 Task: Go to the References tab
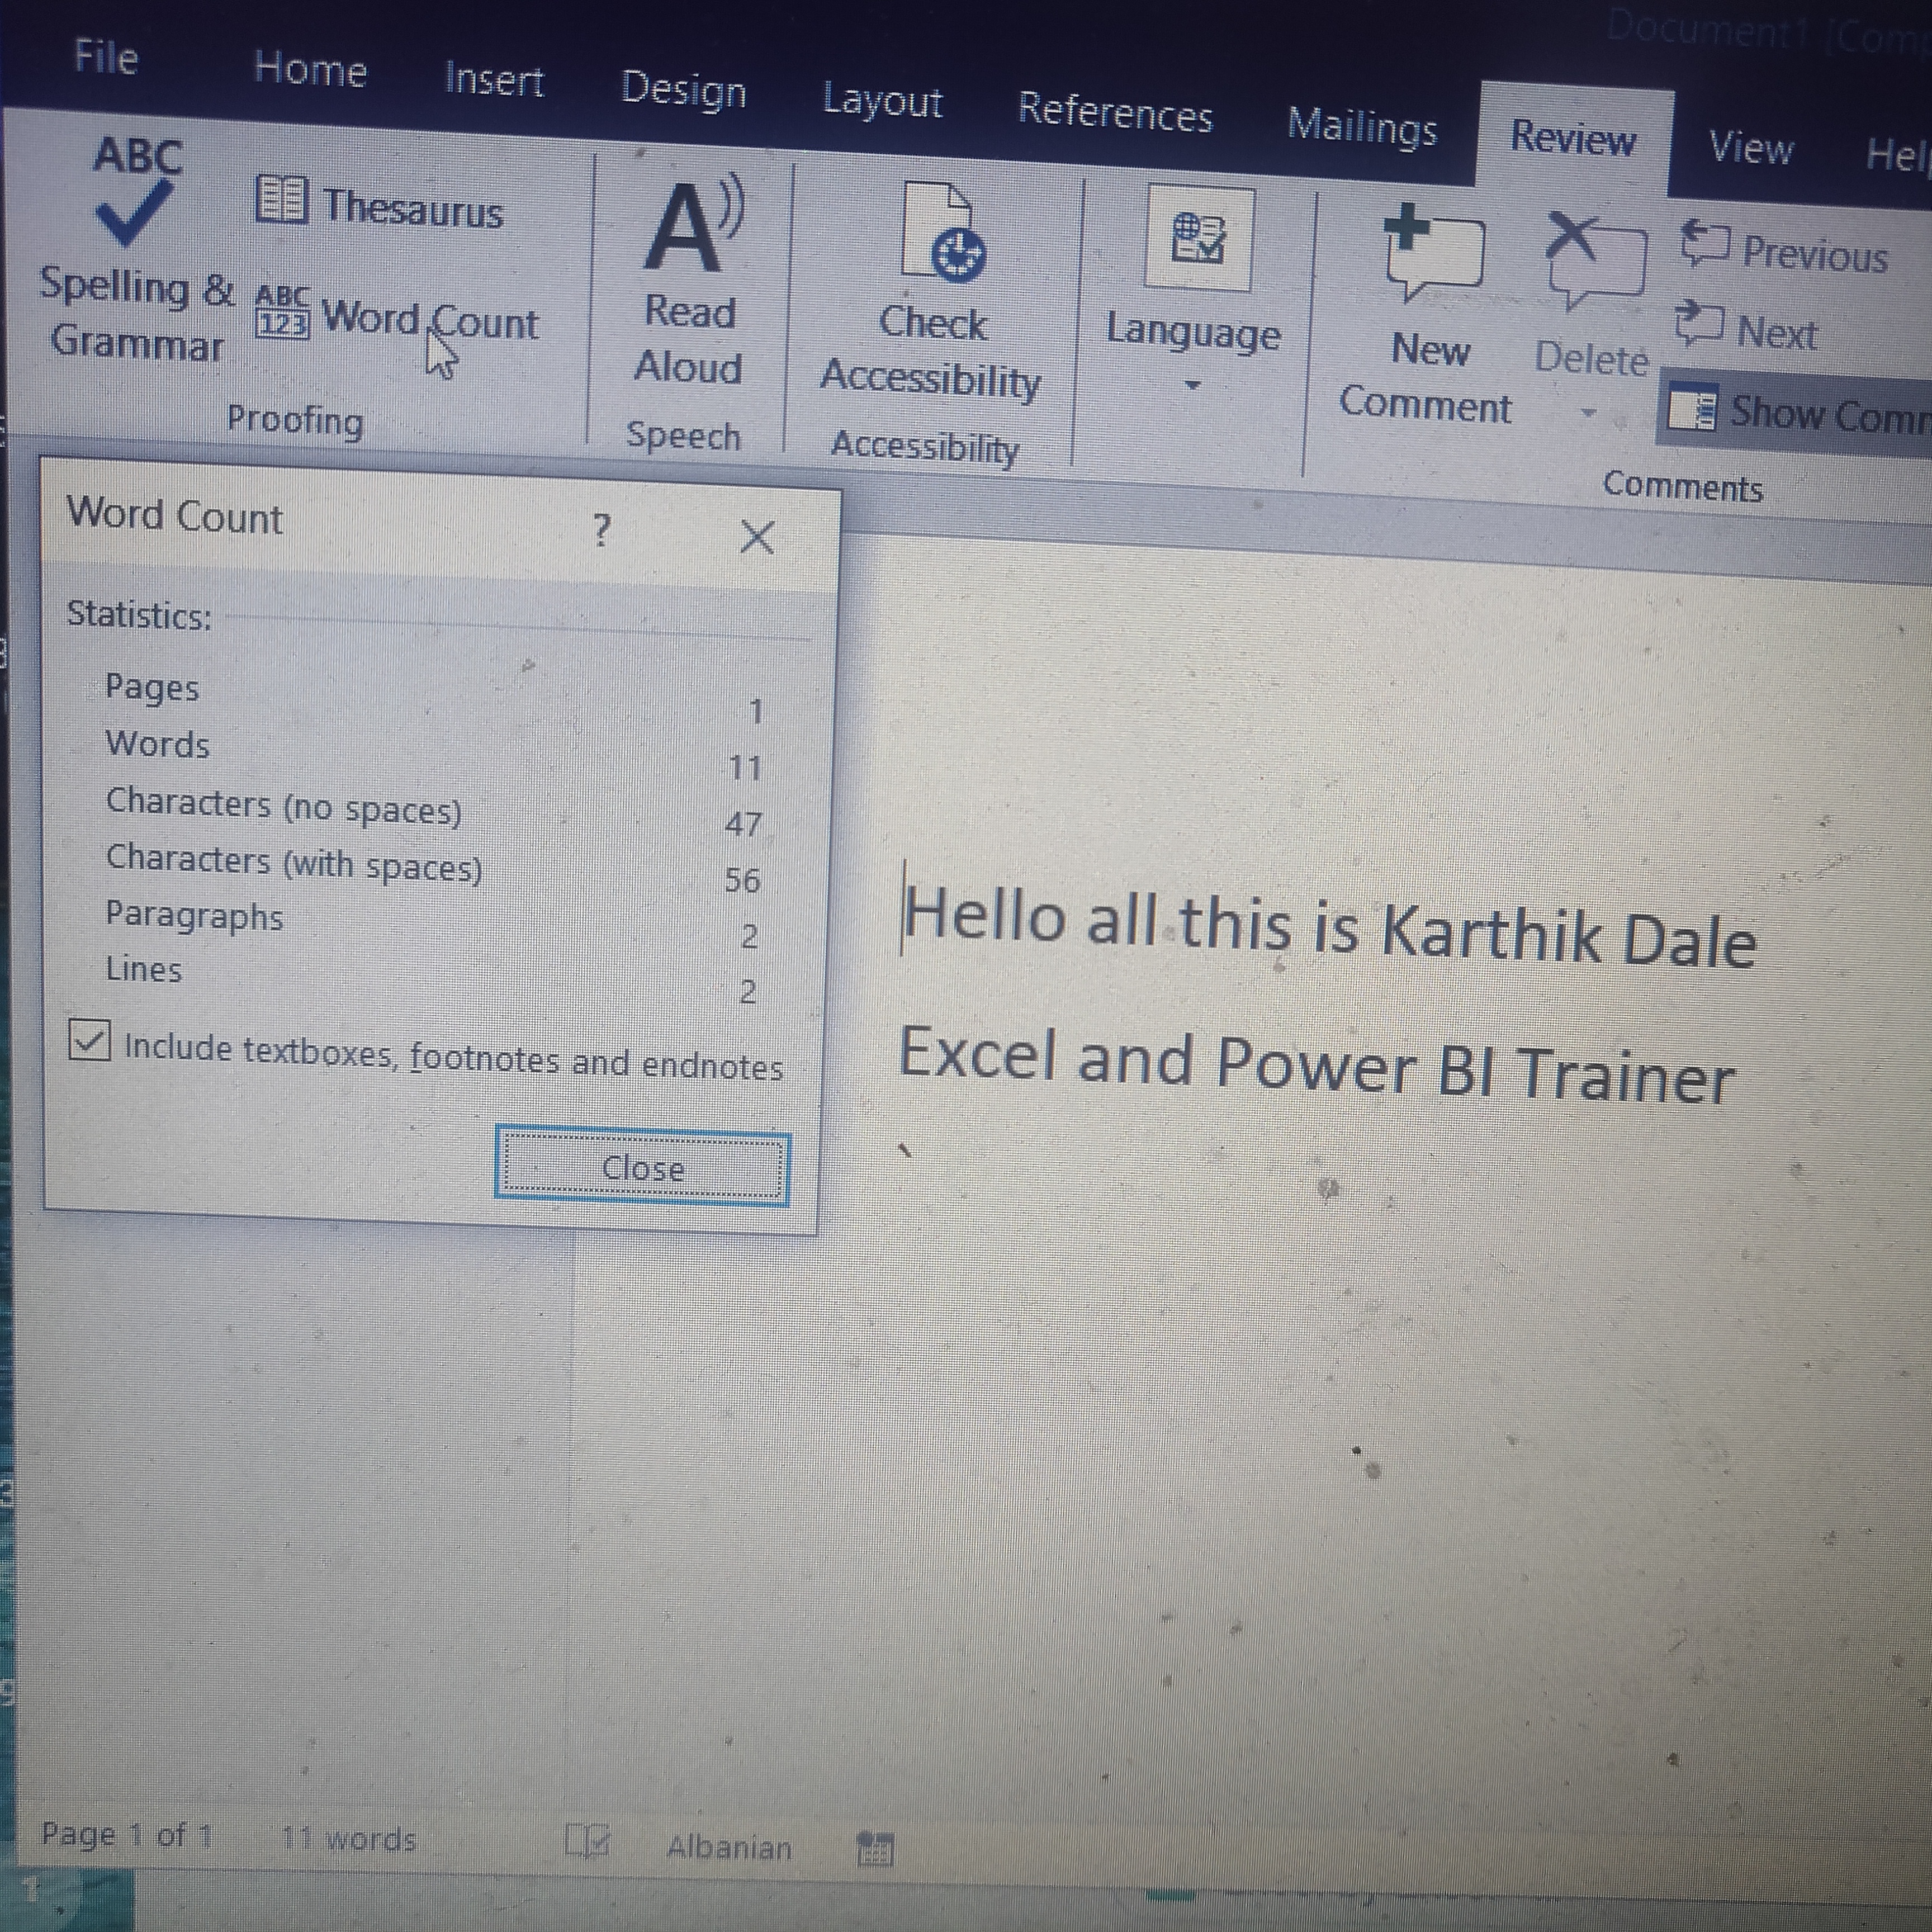click(1115, 113)
